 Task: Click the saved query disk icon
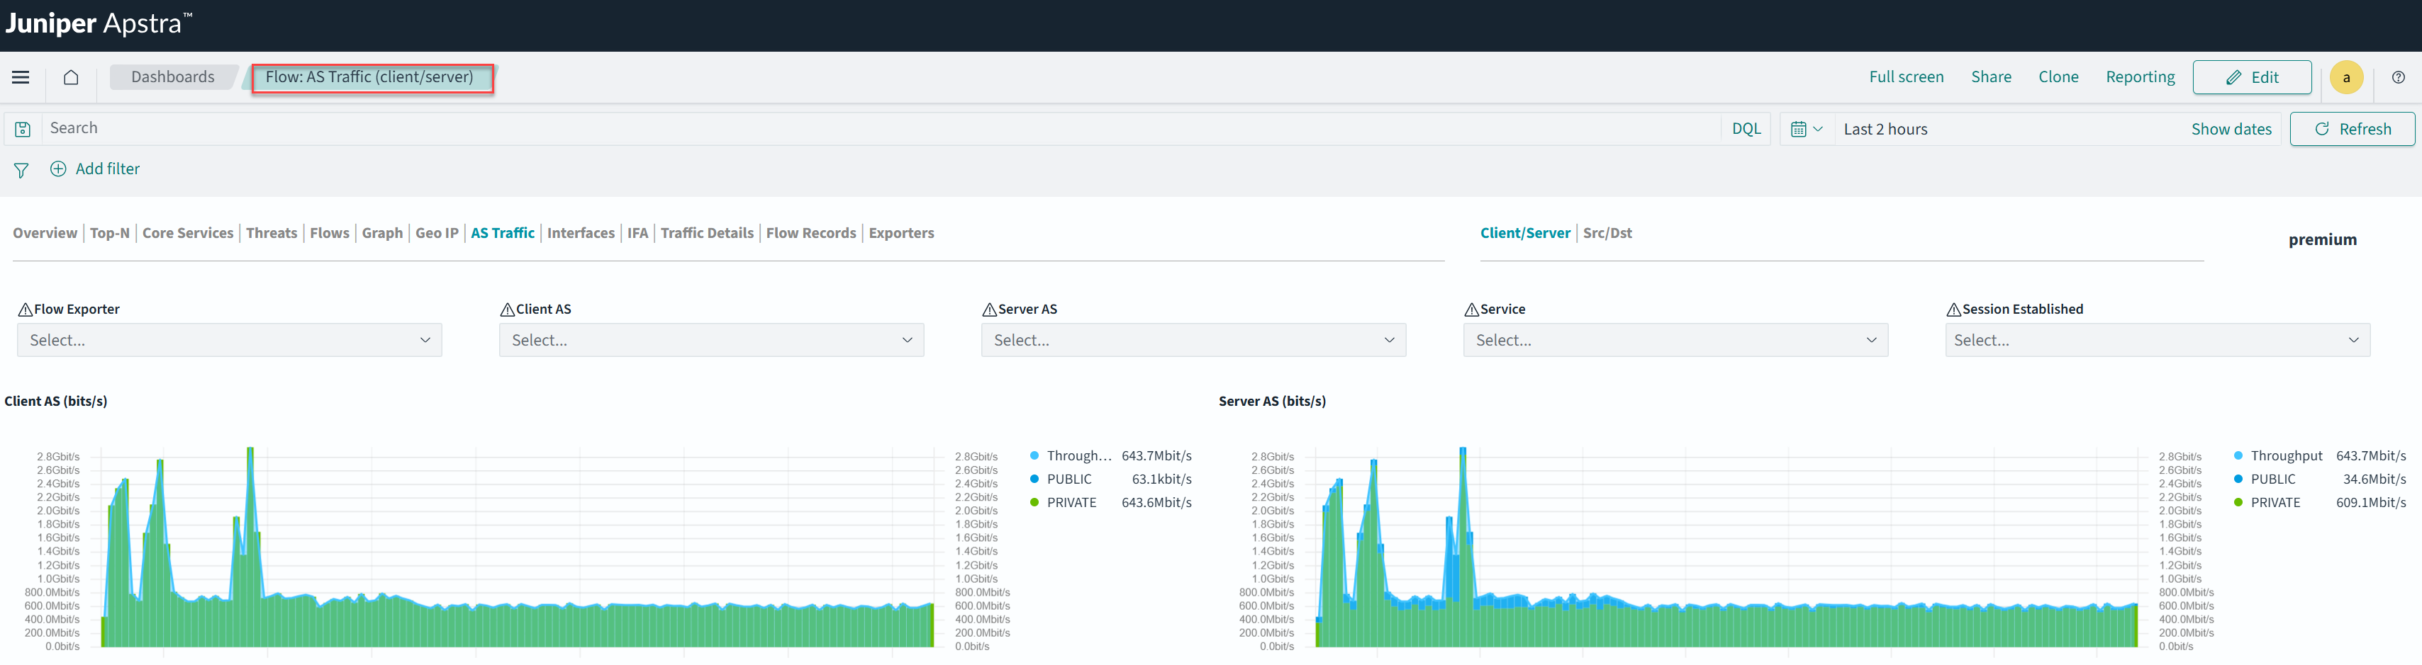click(23, 130)
